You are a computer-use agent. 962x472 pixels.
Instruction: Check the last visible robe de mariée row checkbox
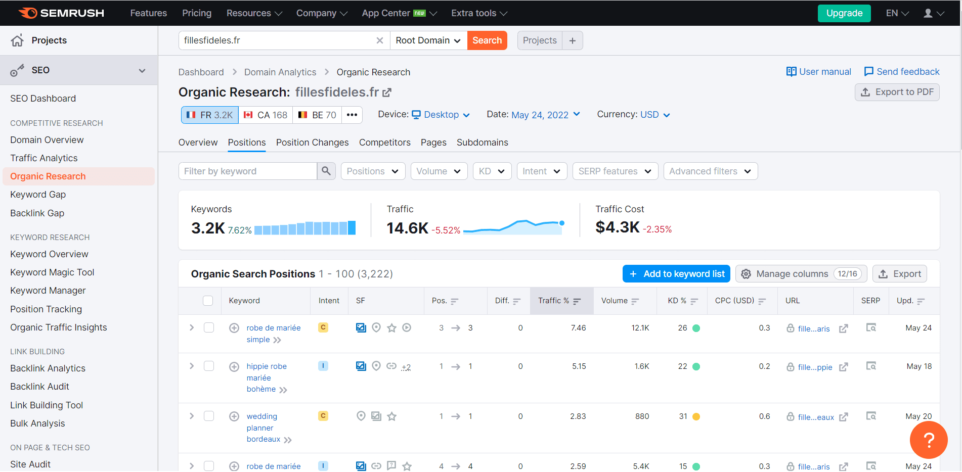[x=209, y=466]
